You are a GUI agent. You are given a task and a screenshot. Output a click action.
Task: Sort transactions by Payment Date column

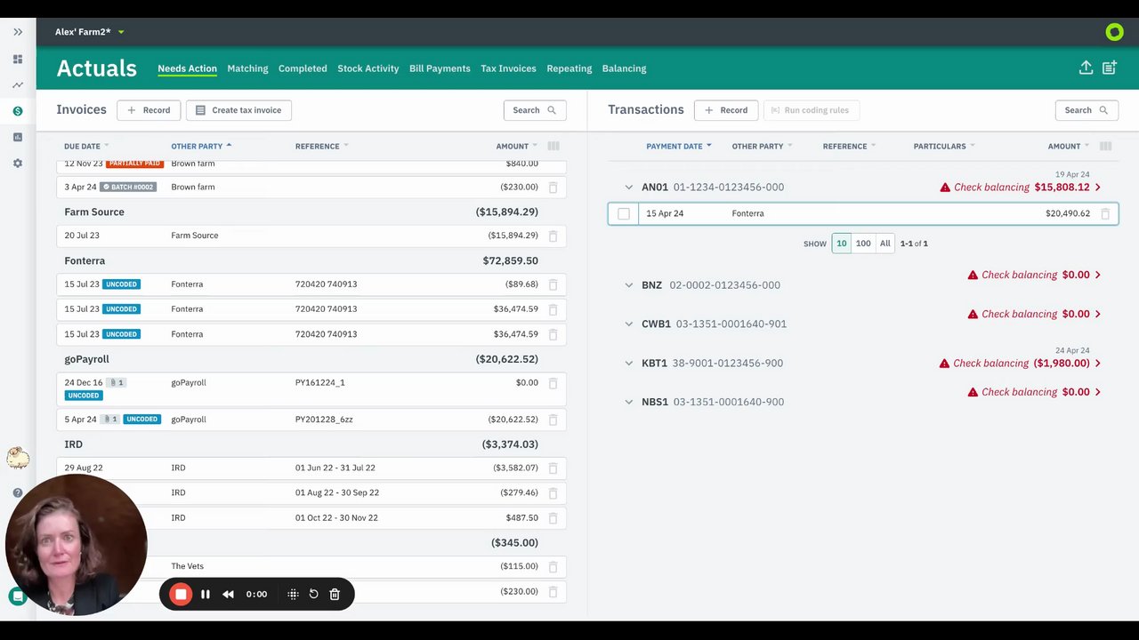(679, 146)
